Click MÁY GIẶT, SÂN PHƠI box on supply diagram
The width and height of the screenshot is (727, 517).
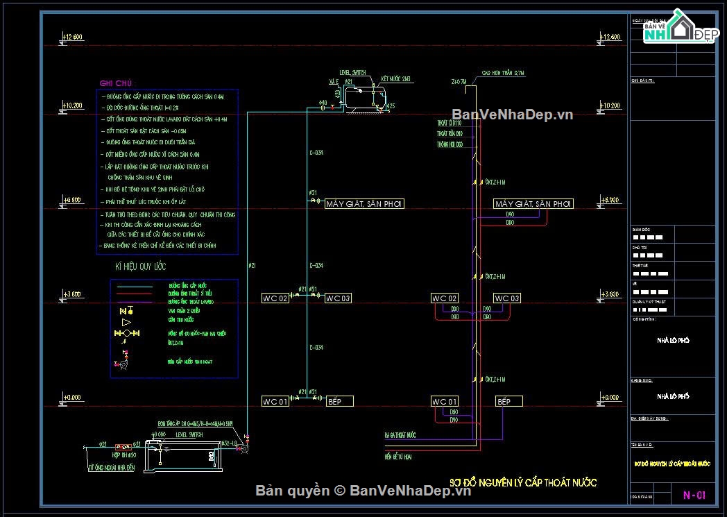[365, 203]
